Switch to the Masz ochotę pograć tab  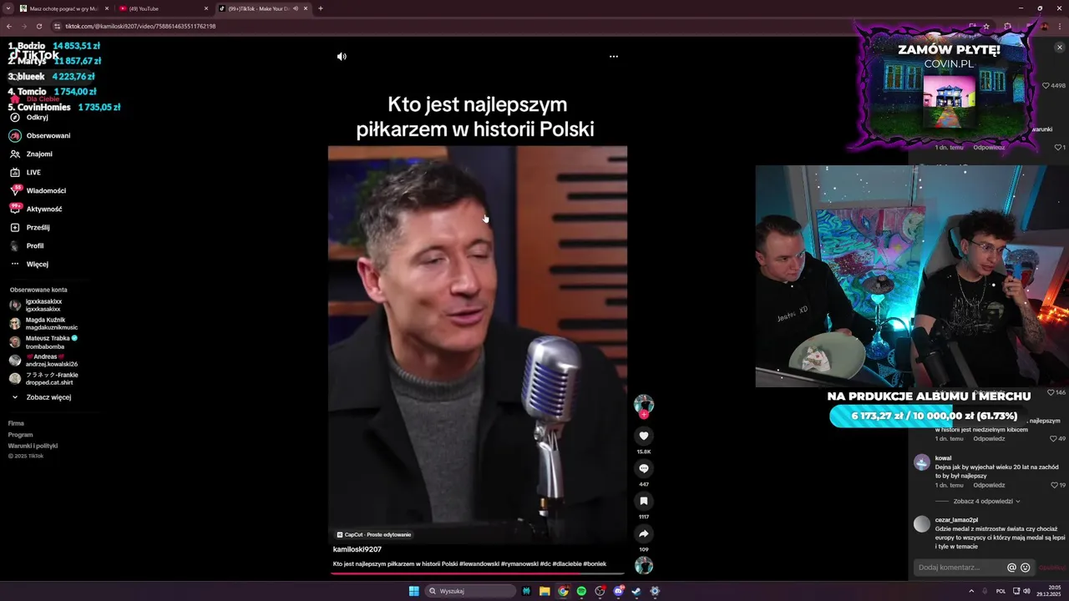(63, 8)
